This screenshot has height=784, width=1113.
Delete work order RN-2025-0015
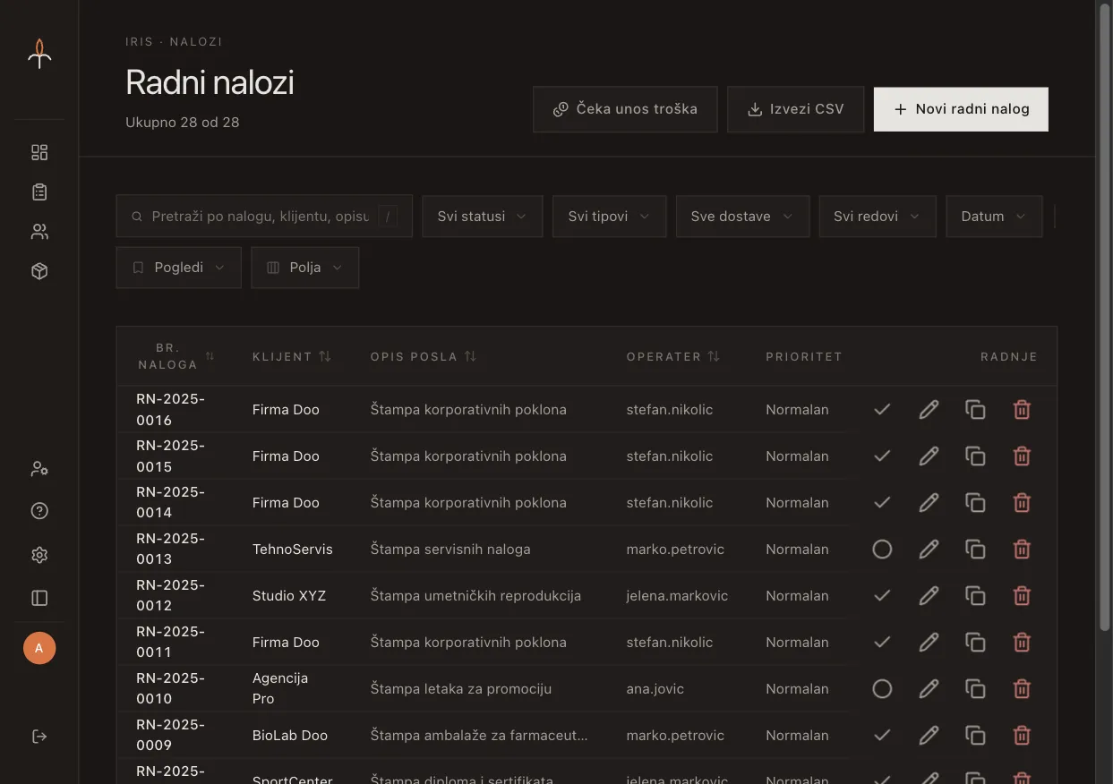point(1022,456)
